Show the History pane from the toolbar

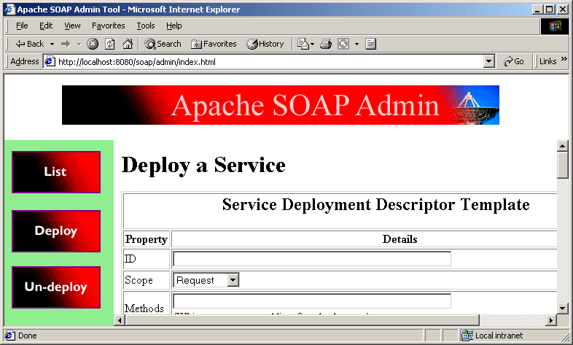(265, 44)
